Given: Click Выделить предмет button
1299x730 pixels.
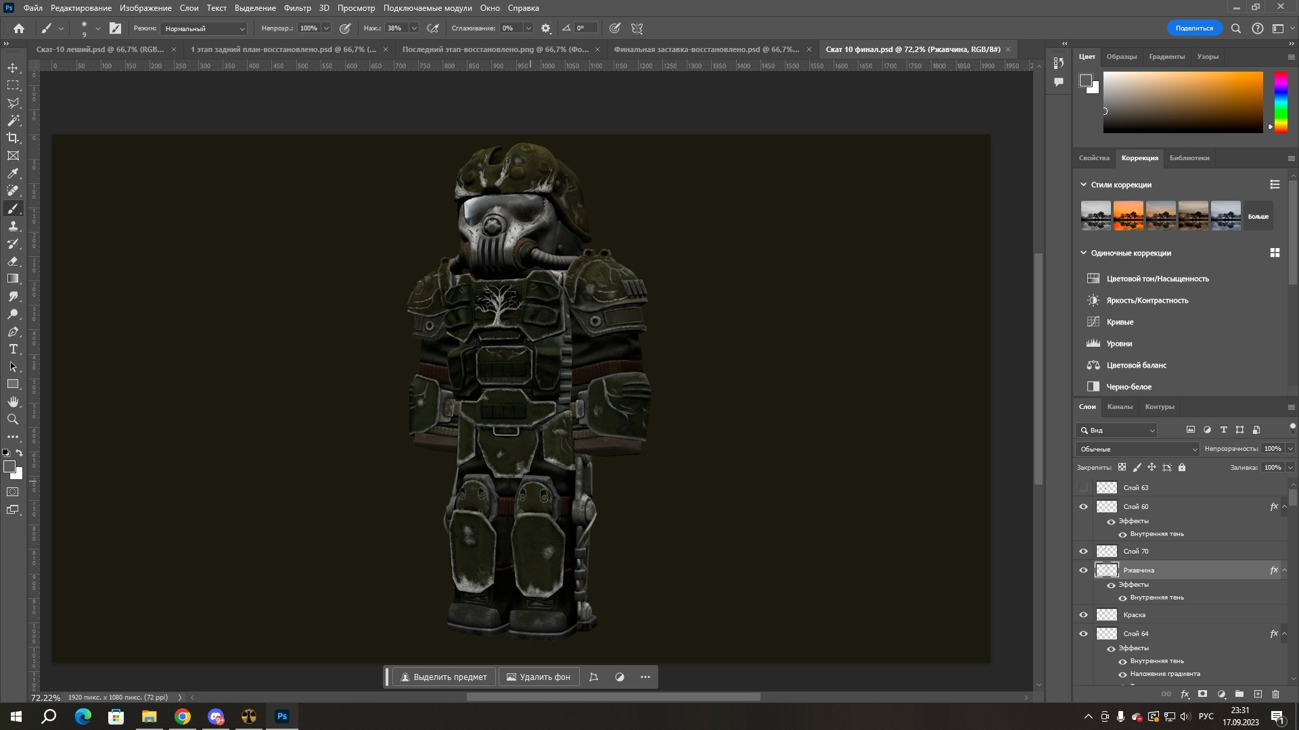Looking at the screenshot, I should tap(444, 677).
